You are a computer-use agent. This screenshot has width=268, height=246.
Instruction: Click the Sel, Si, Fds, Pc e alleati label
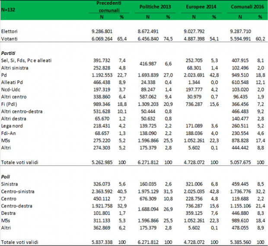click(26, 61)
